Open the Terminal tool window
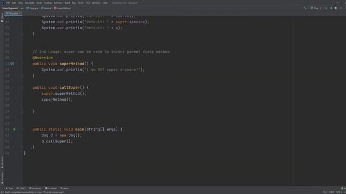This screenshot has height=194, width=346. [51, 188]
